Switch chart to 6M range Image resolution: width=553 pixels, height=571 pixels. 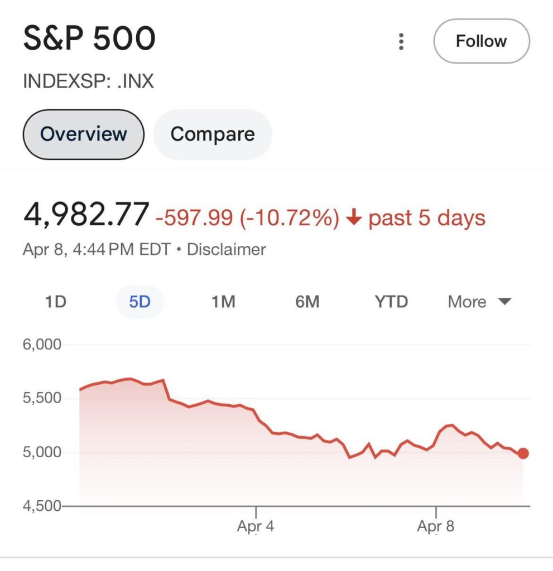pyautogui.click(x=307, y=302)
